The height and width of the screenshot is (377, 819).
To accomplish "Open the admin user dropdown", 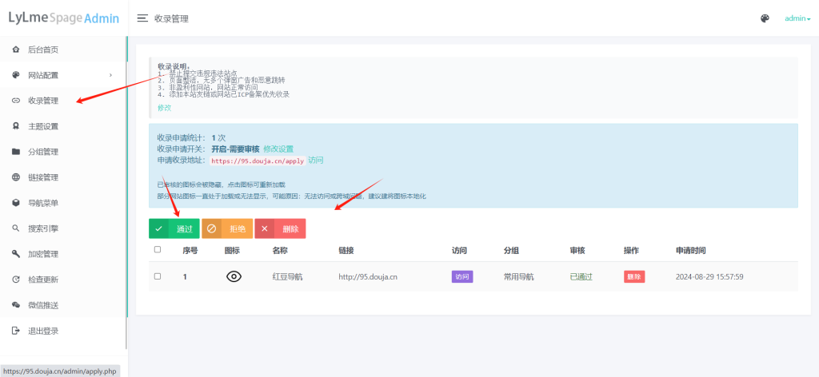I will (x=797, y=18).
